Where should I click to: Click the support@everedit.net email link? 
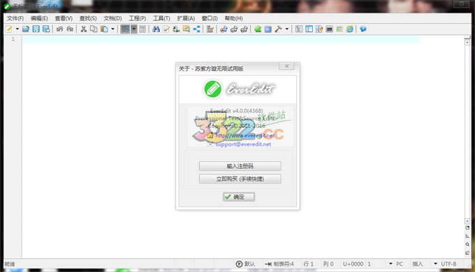(x=243, y=144)
